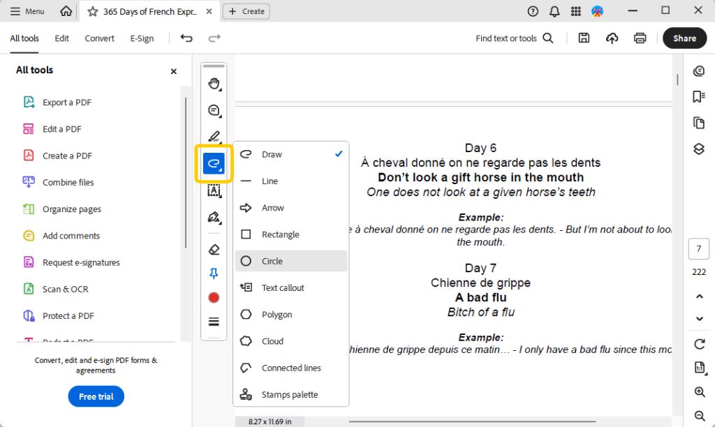
Task: Click the highlighter pen tool icon
Action: point(214,137)
